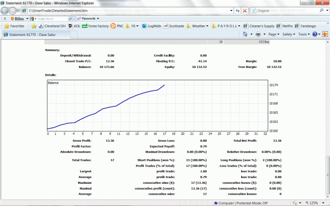Click the orange icon after Help
This screenshot has width=330, height=206.
[x=325, y=34]
